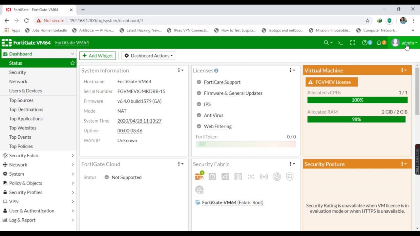Click the wireless signal icon in Security Fabric

[x=264, y=177]
